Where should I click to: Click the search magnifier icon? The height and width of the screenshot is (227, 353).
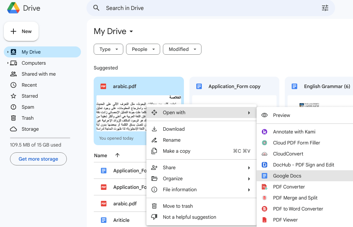96,8
